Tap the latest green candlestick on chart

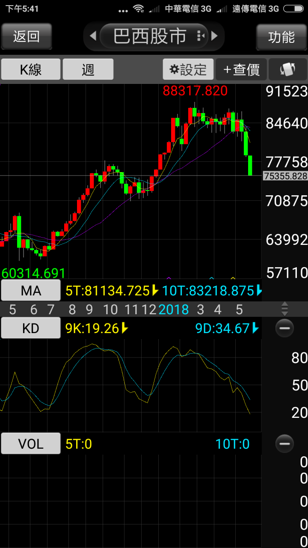point(250,165)
